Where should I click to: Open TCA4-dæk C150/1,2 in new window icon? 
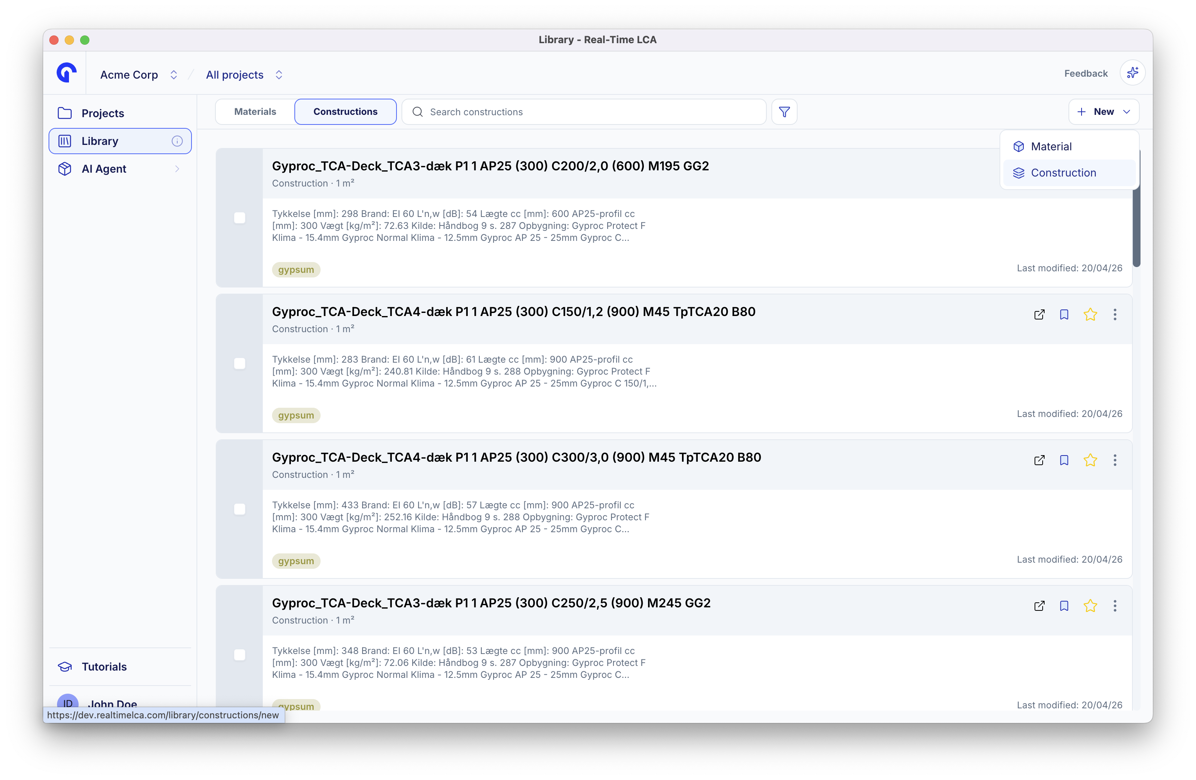coord(1039,314)
